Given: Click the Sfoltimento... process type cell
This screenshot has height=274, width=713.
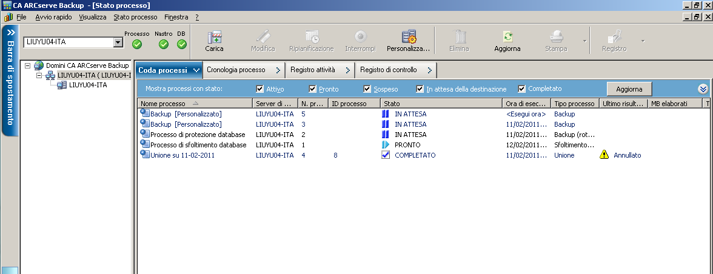Looking at the screenshot, I should point(574,145).
